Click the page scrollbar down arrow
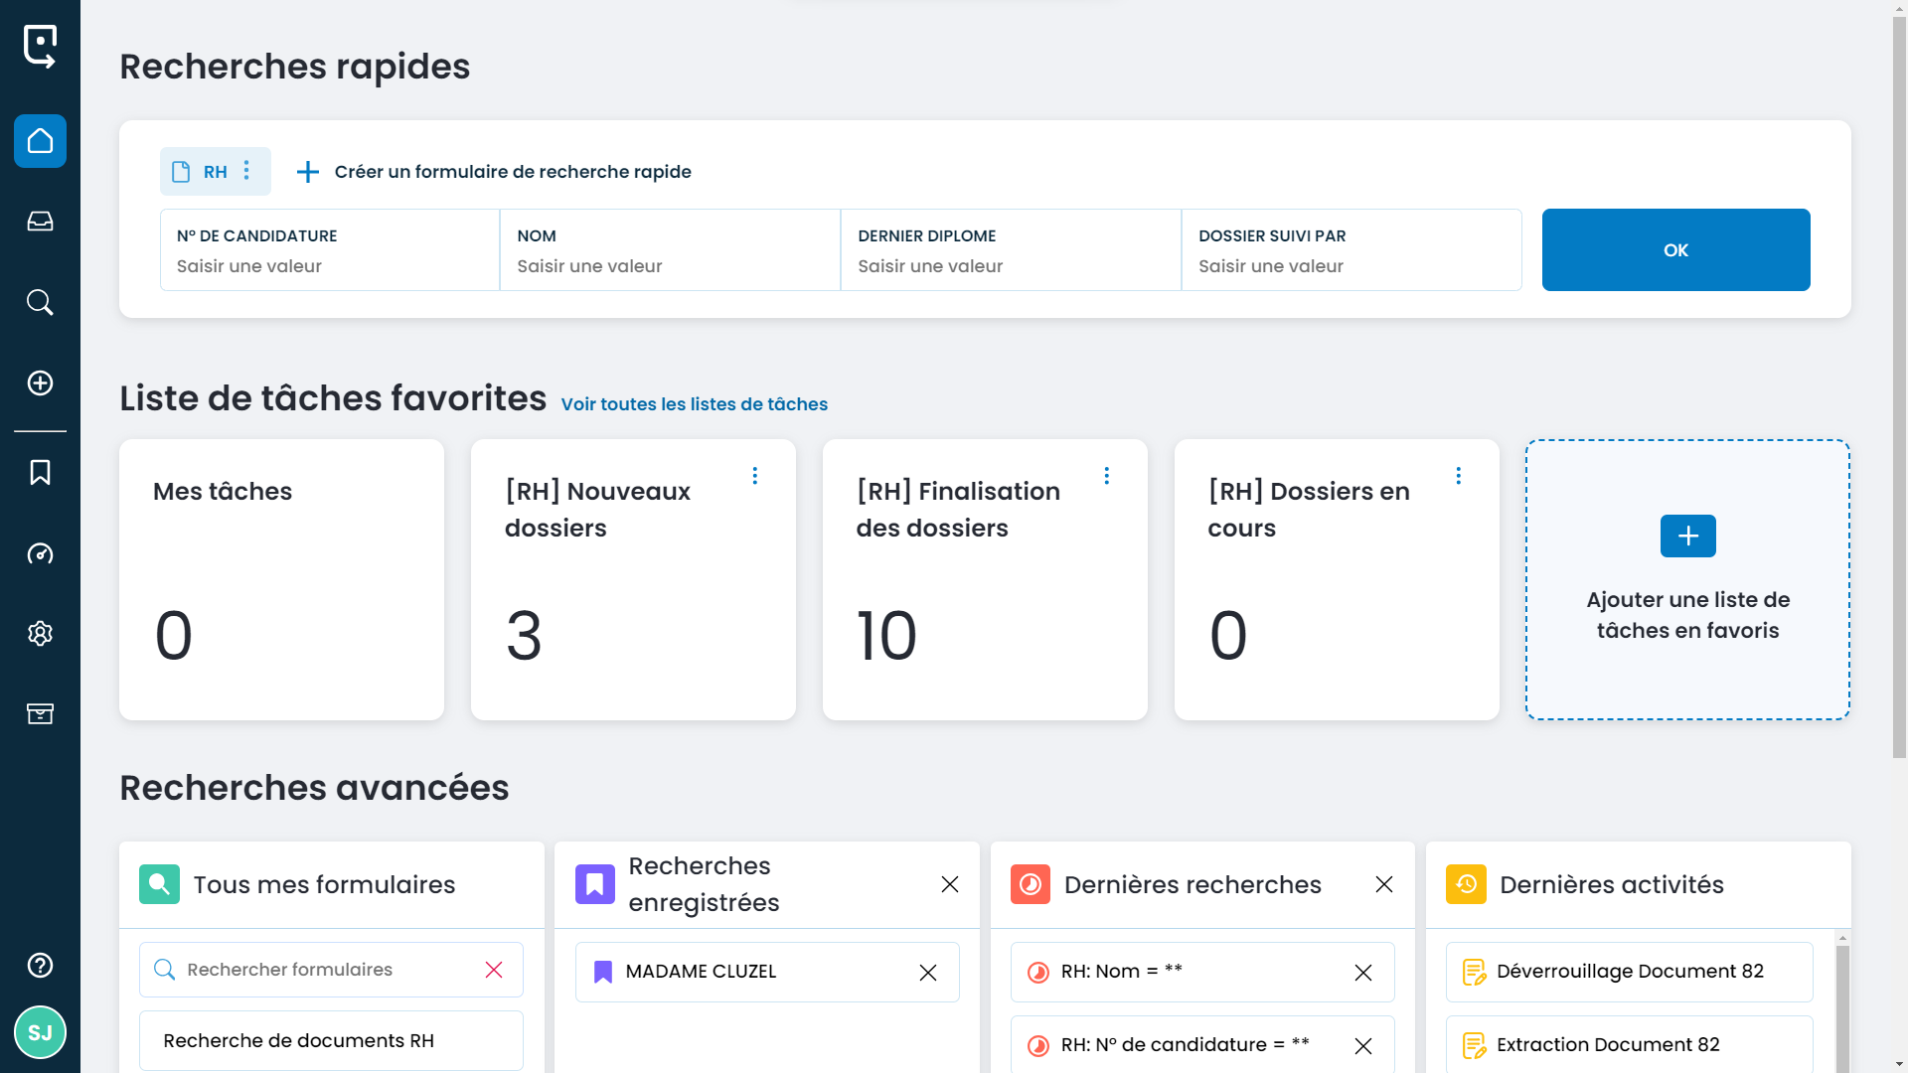The image size is (1908, 1073). 1899,1064
